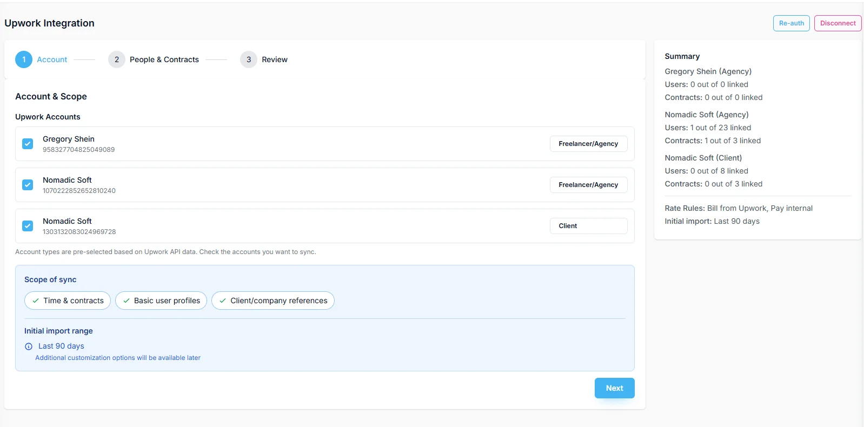Click account ID 1070222852652810240
864x427 pixels.
coord(79,191)
